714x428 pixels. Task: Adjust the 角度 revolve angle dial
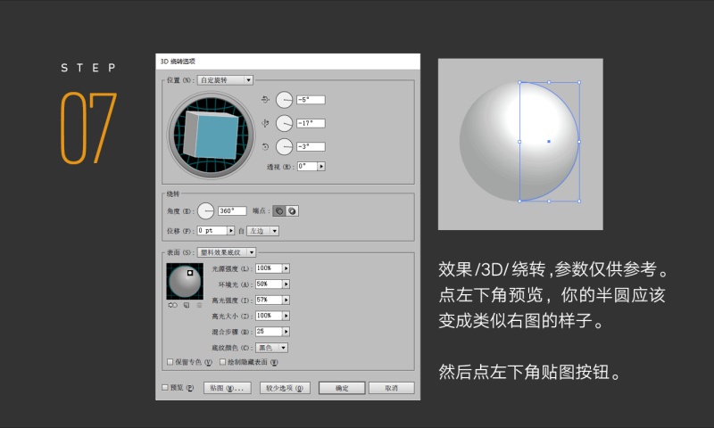[x=206, y=211]
